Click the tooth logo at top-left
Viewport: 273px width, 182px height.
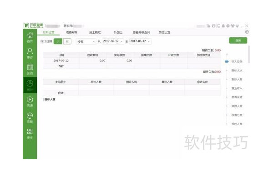pyautogui.click(x=26, y=25)
